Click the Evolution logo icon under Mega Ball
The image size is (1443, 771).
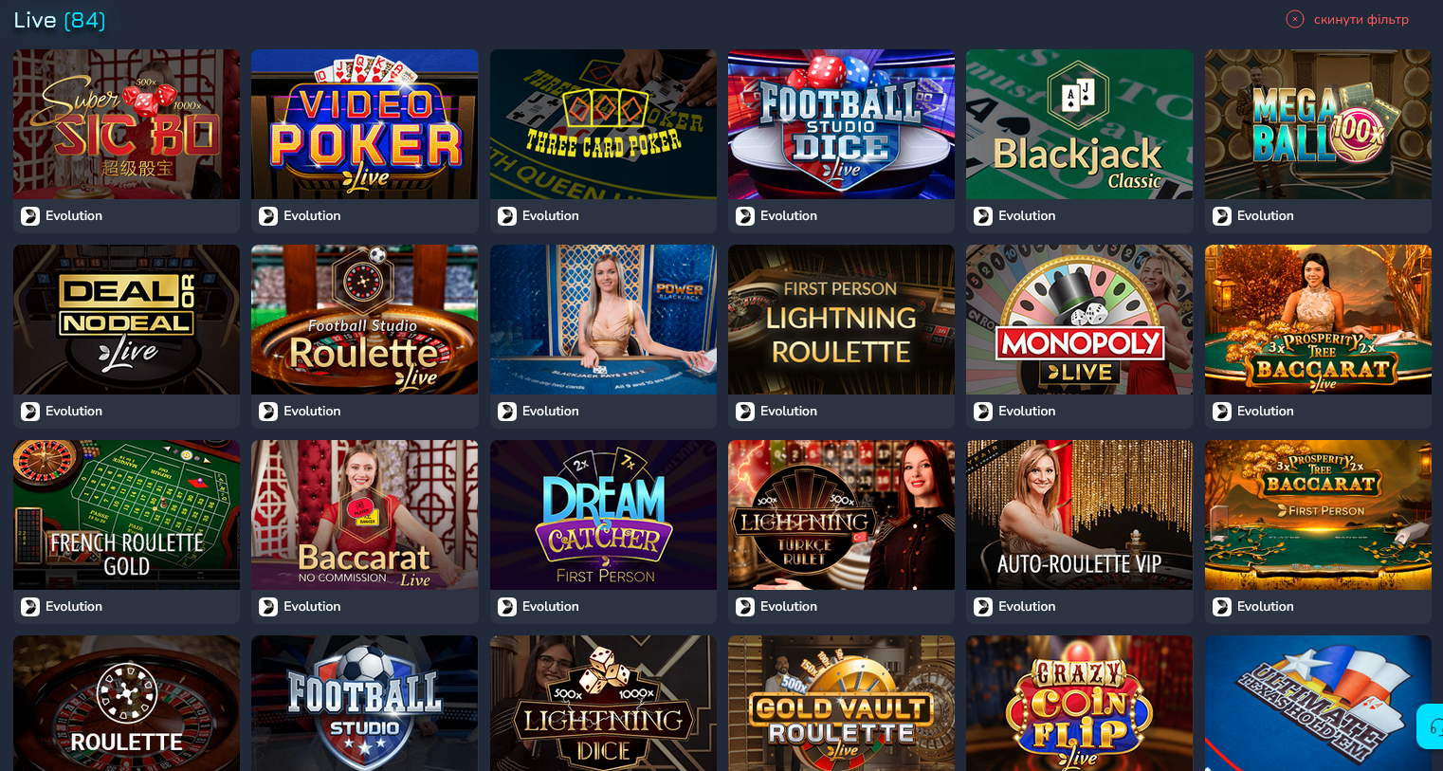point(1222,216)
